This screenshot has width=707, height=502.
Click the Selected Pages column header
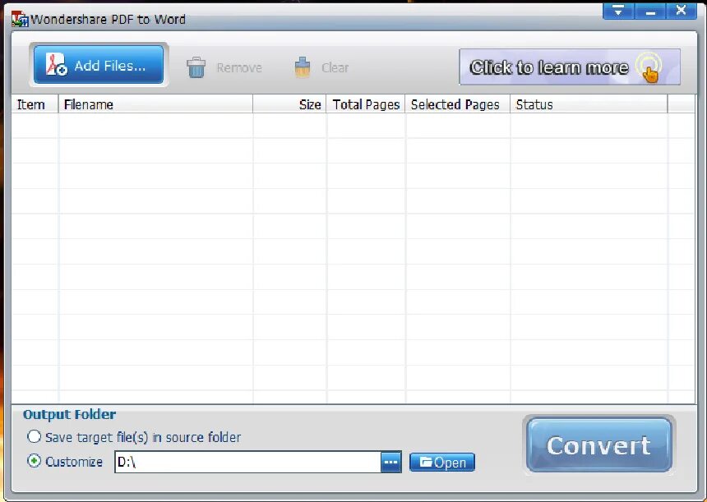(x=458, y=104)
